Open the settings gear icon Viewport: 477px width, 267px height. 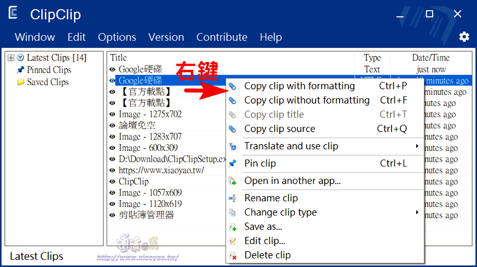(x=464, y=37)
